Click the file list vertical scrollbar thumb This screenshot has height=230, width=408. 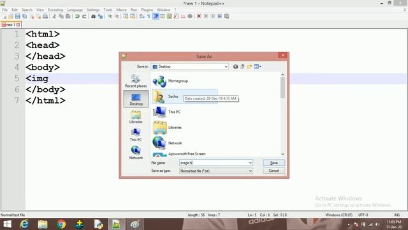click(x=282, y=88)
